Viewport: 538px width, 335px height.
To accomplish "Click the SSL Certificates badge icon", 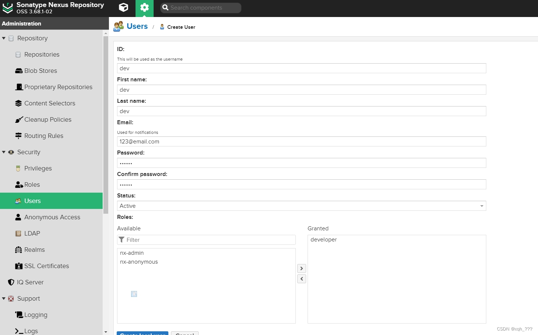I will pos(19,266).
